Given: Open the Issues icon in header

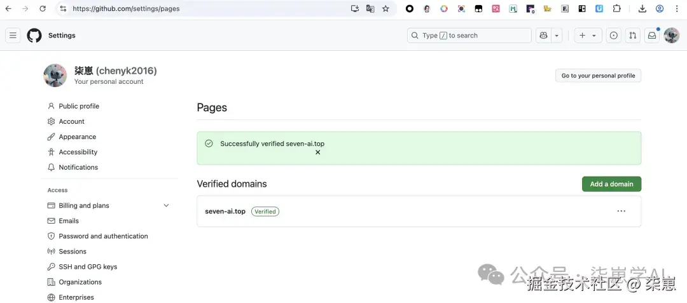Looking at the screenshot, I should [613, 36].
